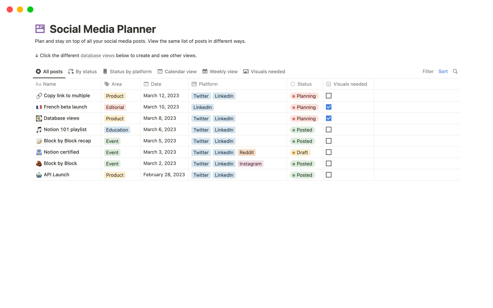The width and height of the screenshot is (493, 308).
Task: Click the Planning status for Copy link to multiple
Action: 304,96
